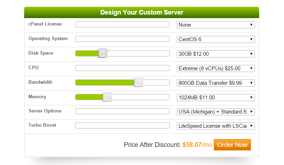Viewport: 284px width, 165px height.
Task: Click the Design Your Custom Server header
Action: tap(142, 12)
